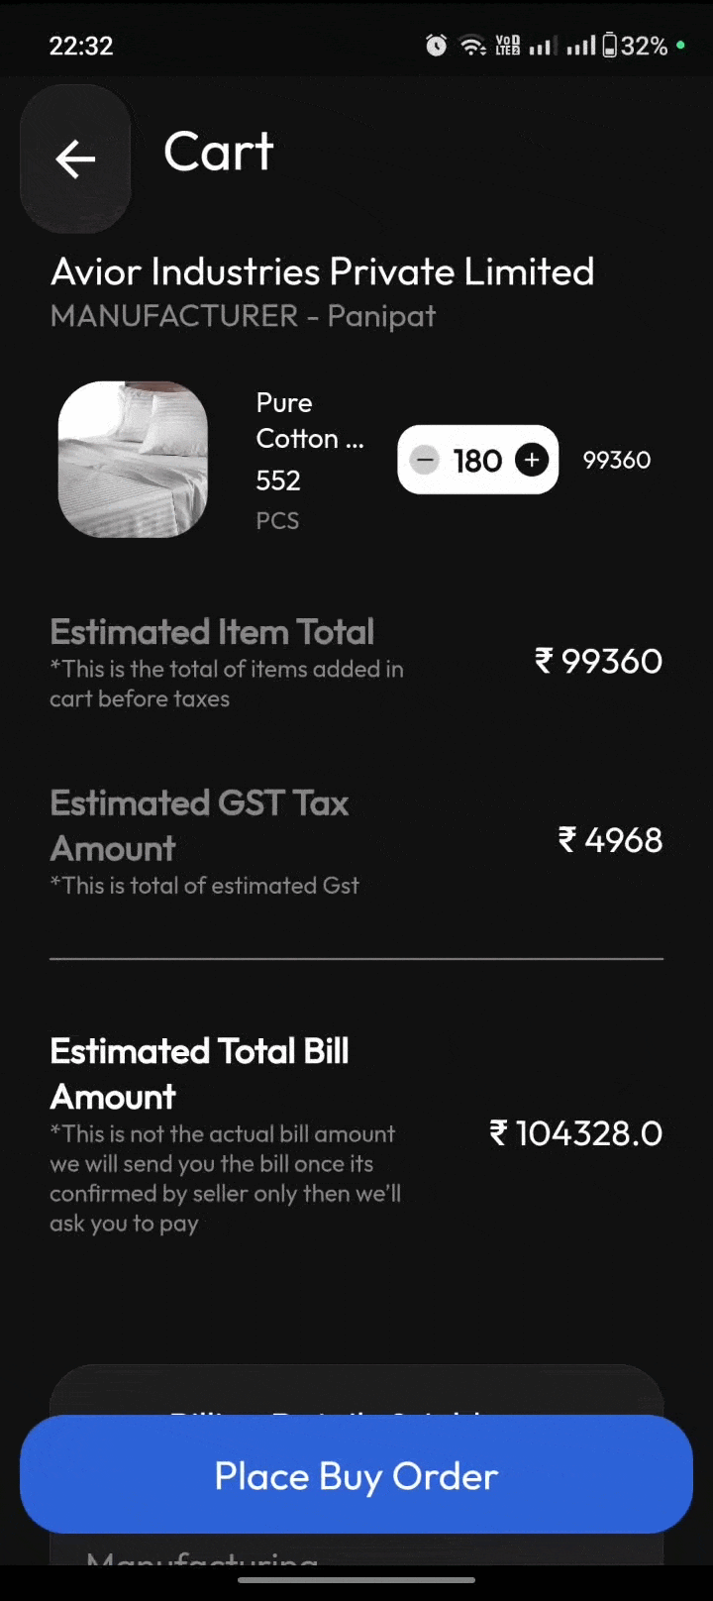Open Avior Industries Private Limited seller
The height and width of the screenshot is (1601, 713).
[x=322, y=271]
